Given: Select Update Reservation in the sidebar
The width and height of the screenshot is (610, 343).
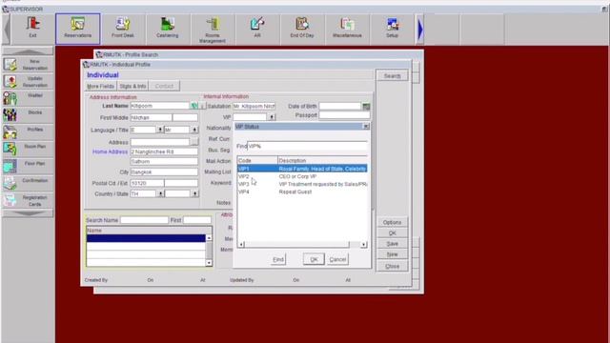Looking at the screenshot, I should click(28, 82).
